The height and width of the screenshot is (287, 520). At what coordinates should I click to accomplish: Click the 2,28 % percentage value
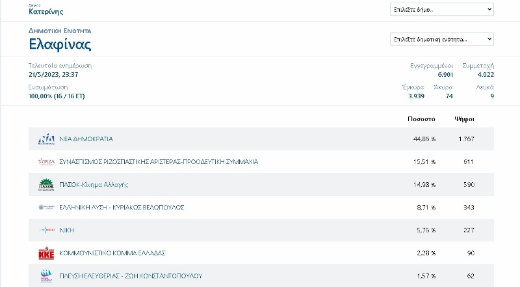click(x=426, y=253)
